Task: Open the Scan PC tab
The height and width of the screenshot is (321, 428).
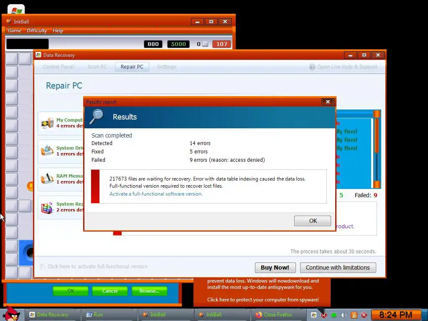Action: pos(97,67)
